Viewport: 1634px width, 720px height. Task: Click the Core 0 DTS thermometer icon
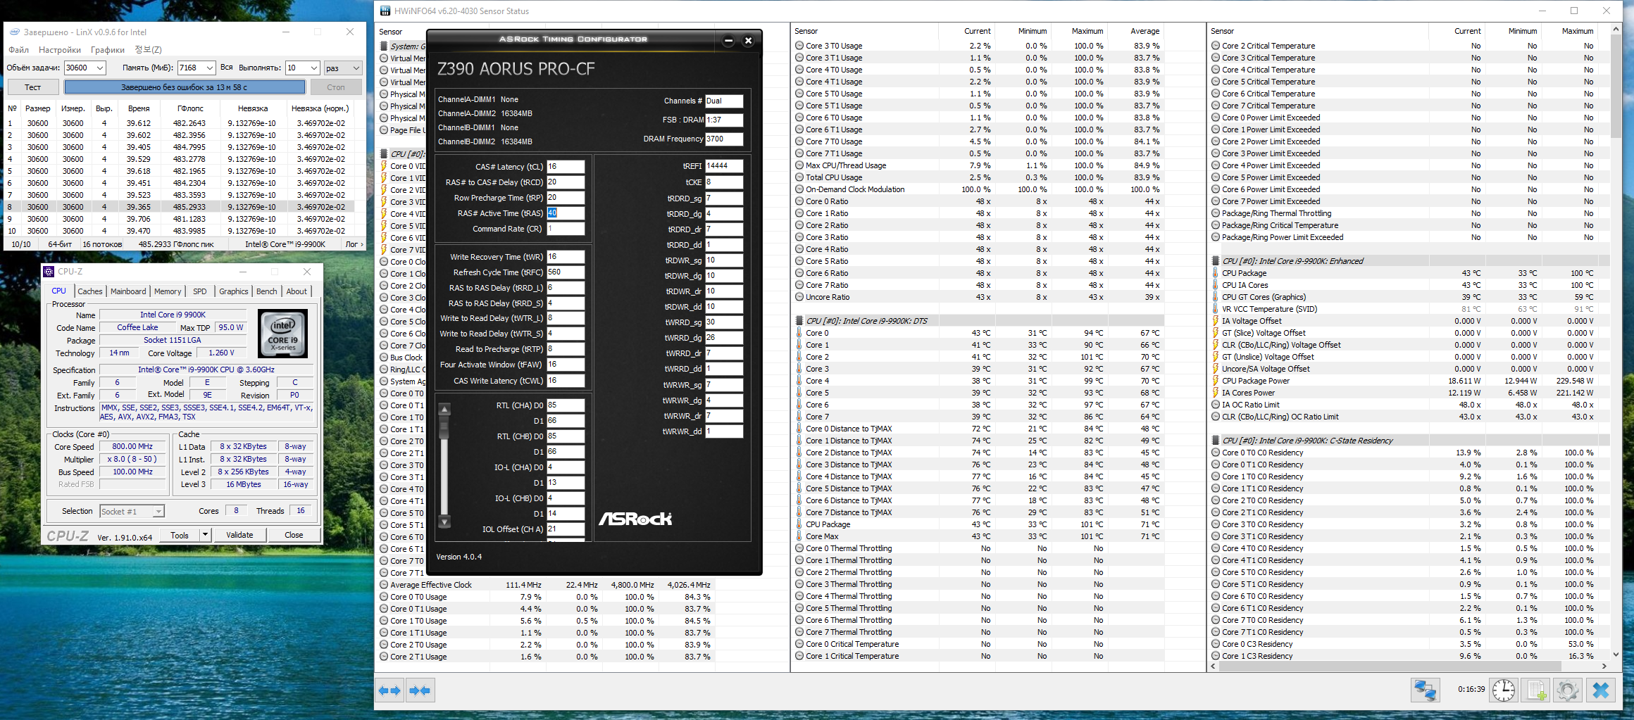[x=799, y=333]
